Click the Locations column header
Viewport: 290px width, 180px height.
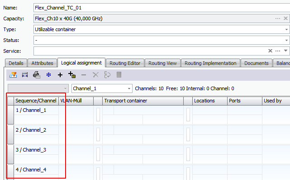(x=210, y=101)
